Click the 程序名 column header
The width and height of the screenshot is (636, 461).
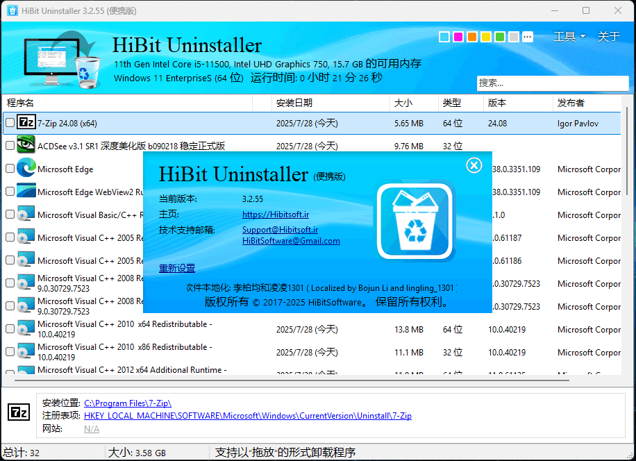21,103
